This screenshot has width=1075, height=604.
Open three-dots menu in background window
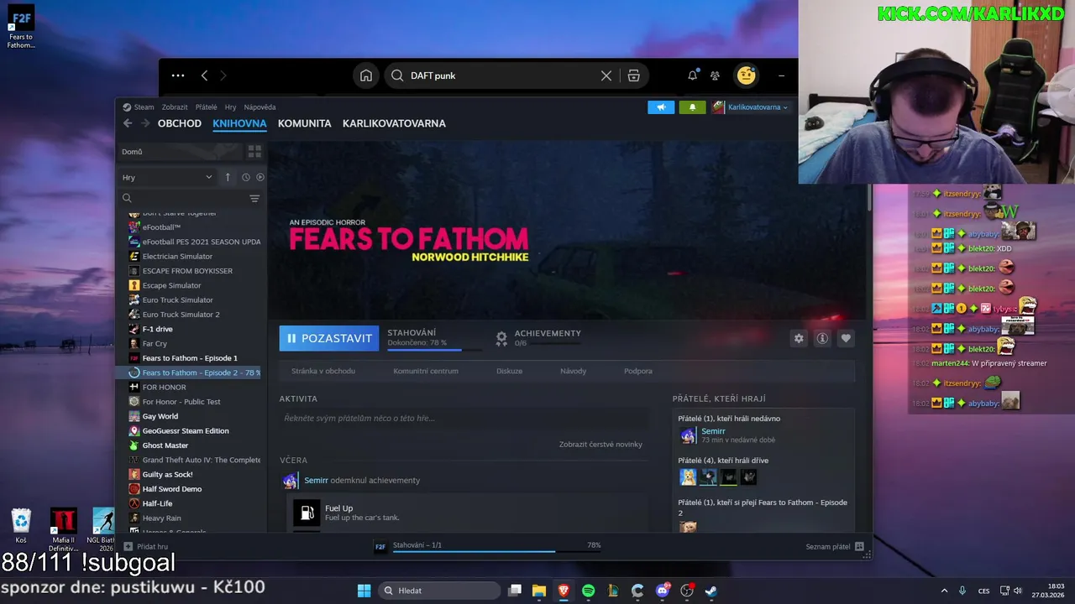pos(178,75)
